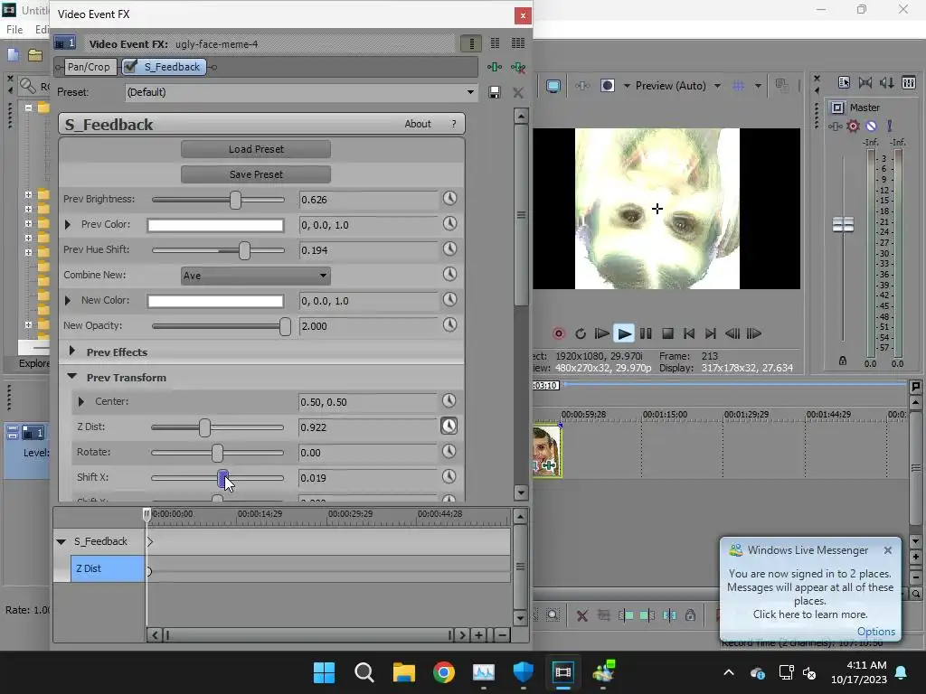Screen dimensions: 926x694
Task: Go to start of the project
Action: point(688,334)
